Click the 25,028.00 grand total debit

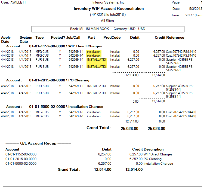tap(129, 128)
